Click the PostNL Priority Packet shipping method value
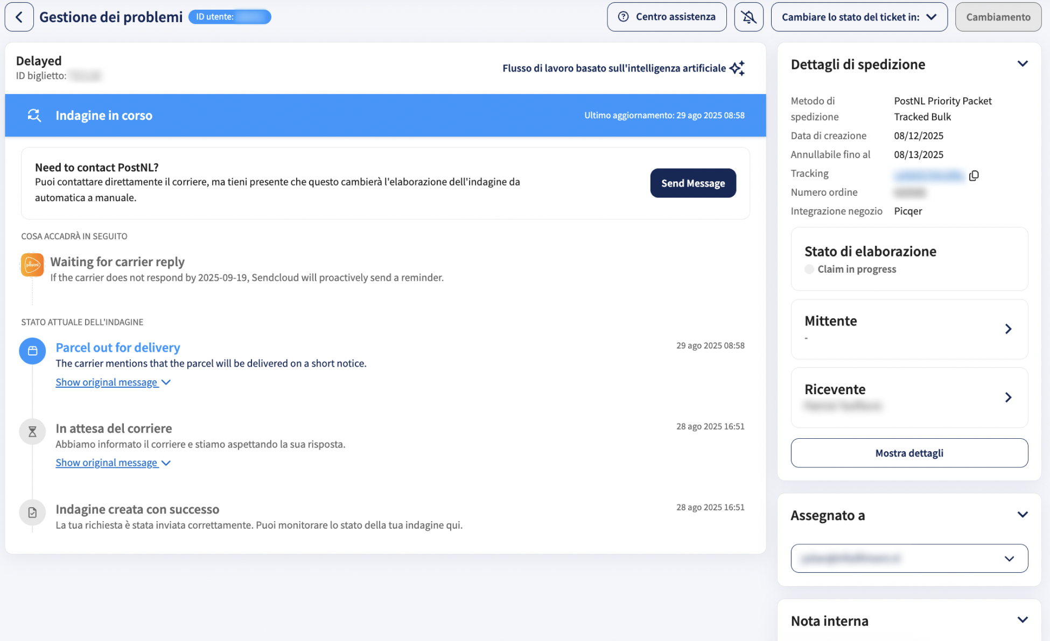1050x641 pixels. pyautogui.click(x=942, y=109)
